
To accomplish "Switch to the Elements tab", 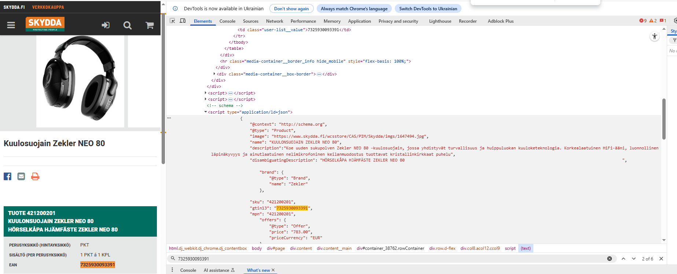I will (203, 21).
